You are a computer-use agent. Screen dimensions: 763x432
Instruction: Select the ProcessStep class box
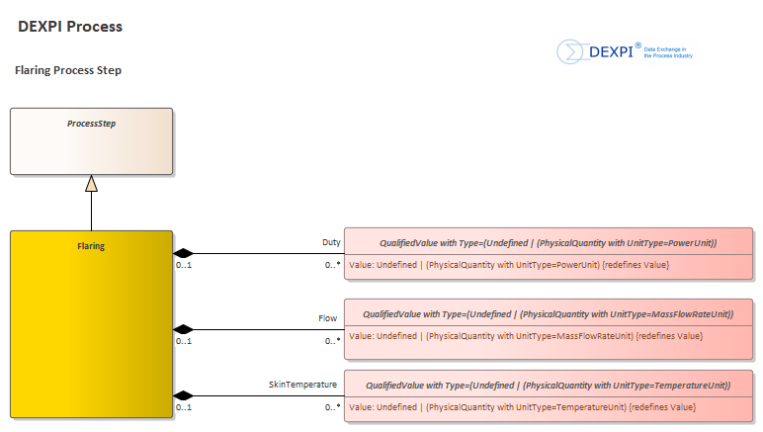point(91,141)
